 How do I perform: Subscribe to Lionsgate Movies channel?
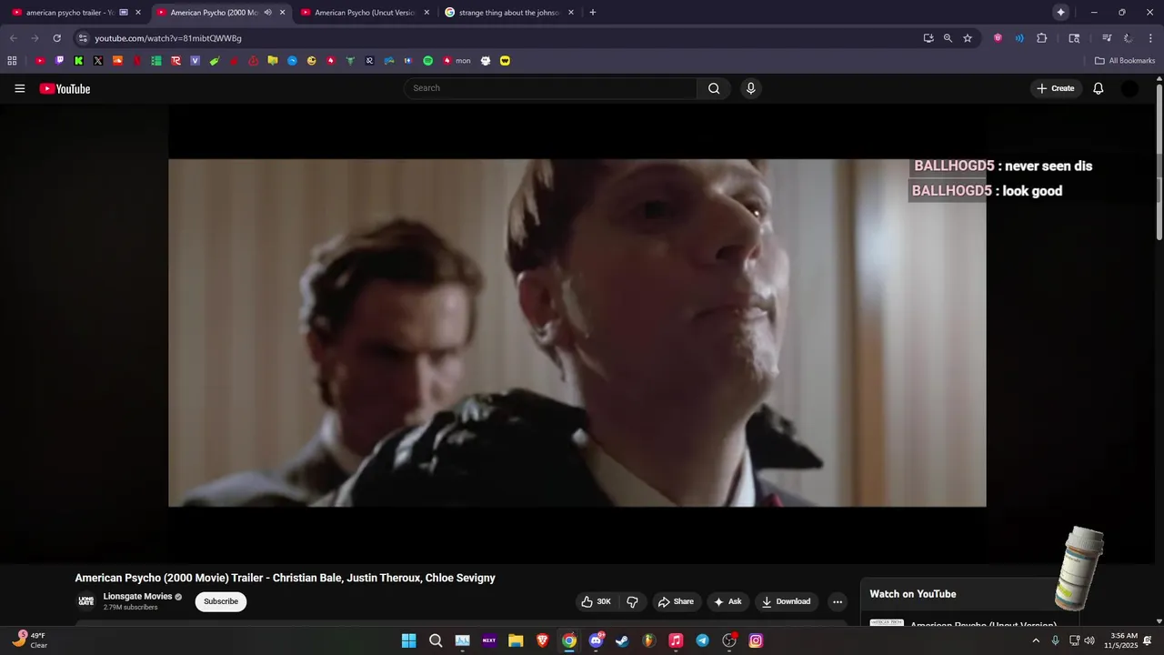click(x=221, y=601)
